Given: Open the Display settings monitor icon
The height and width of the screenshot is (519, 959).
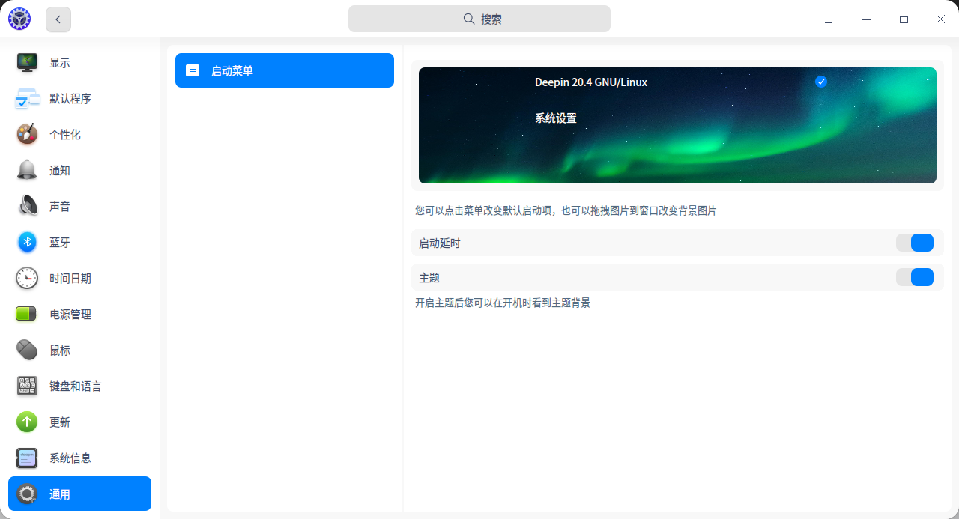Looking at the screenshot, I should (x=27, y=63).
